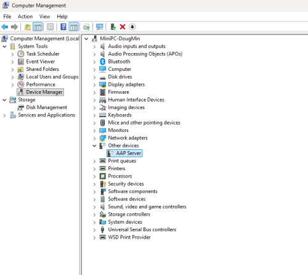Select the Imaging devices category

pyautogui.click(x=126, y=107)
